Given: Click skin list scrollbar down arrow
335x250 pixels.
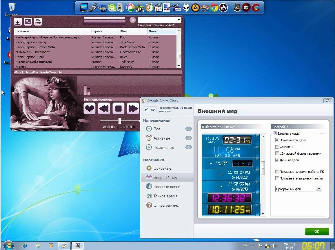Looking at the screenshot, I should coord(263,214).
